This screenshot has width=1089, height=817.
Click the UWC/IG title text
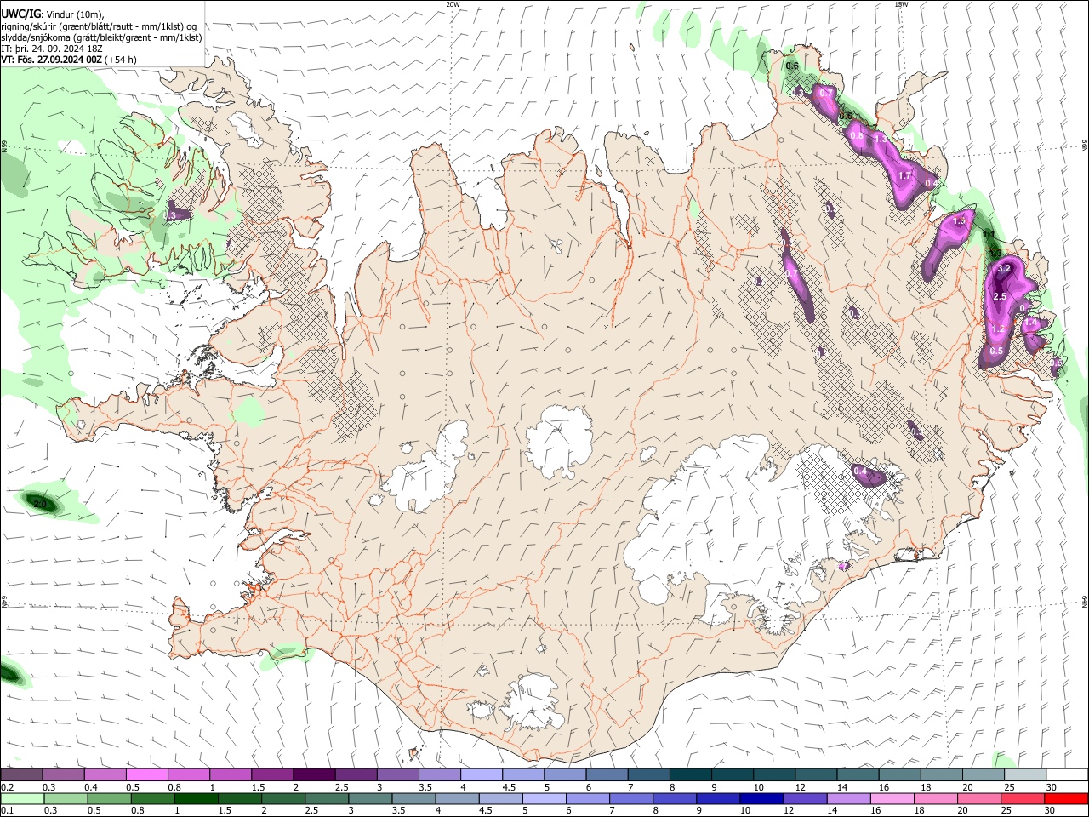(20, 14)
